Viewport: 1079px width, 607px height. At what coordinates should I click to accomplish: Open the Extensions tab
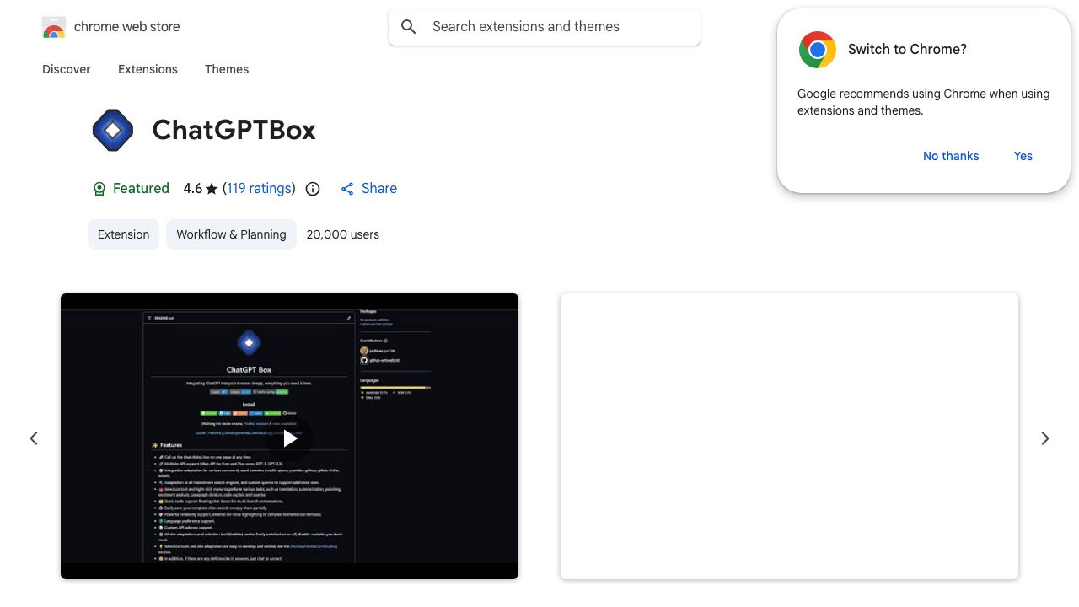(x=148, y=69)
